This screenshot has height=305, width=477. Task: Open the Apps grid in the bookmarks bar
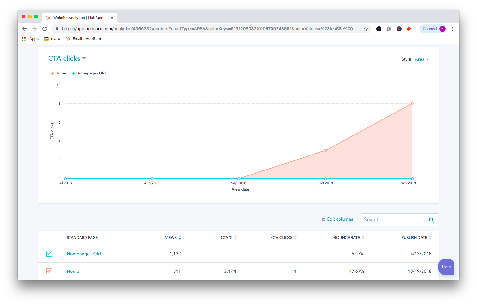click(30, 39)
